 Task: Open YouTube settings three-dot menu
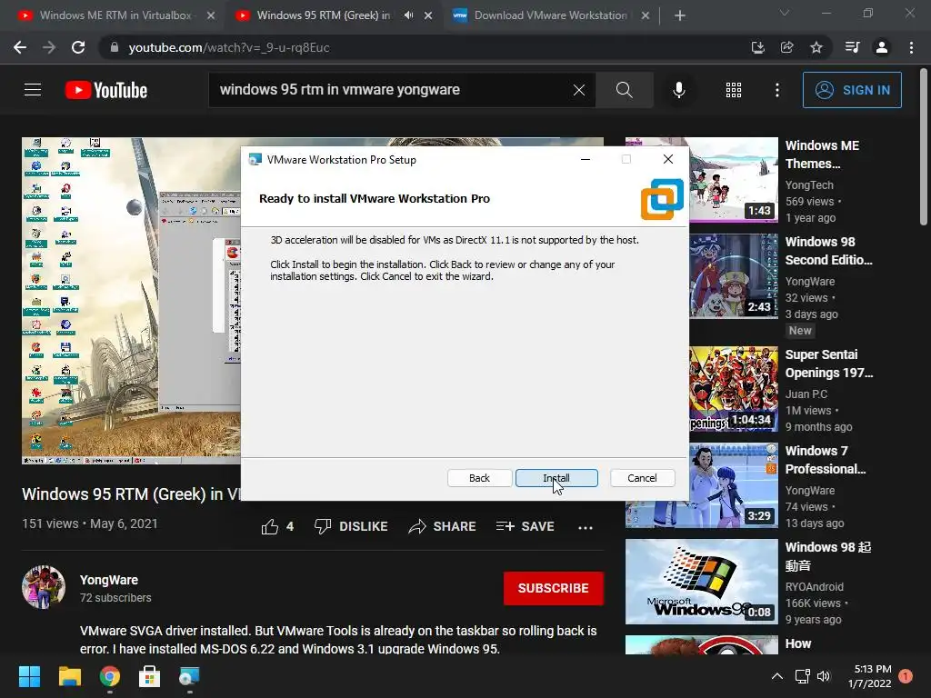click(777, 90)
